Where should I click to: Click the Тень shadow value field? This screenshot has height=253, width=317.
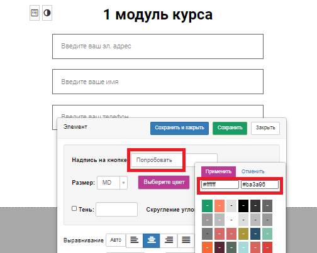pos(116,209)
